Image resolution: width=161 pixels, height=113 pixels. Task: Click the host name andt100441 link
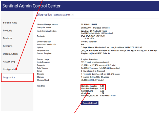(x=68, y=15)
